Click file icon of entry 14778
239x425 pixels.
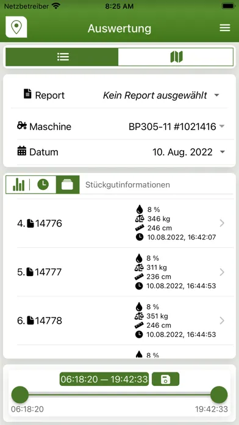[30, 321]
